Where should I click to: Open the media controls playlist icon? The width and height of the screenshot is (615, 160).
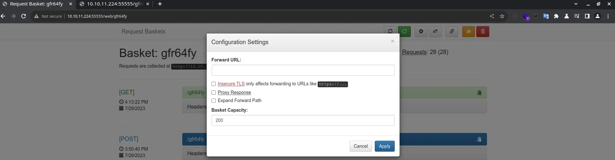click(x=577, y=16)
